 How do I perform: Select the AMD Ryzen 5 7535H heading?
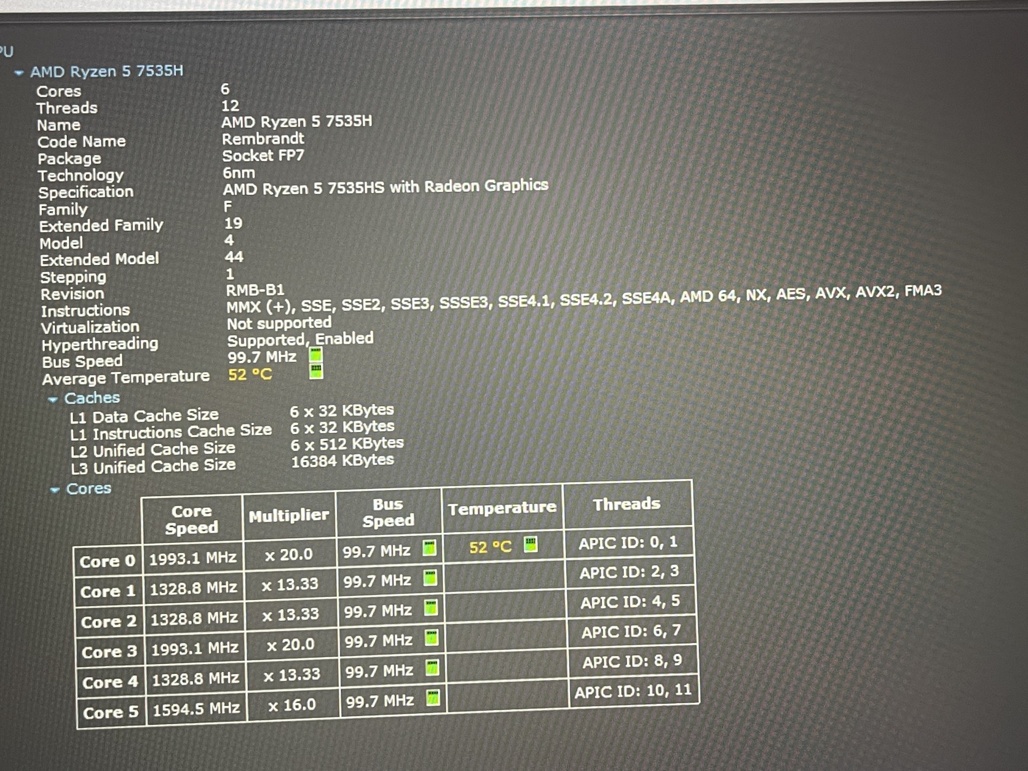[x=107, y=71]
